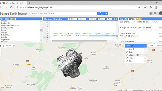Select the celia_ville asset
162x91 pixels.
tap(6, 23)
